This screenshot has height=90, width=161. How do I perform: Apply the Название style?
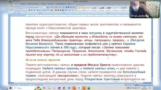(x=123, y=9)
